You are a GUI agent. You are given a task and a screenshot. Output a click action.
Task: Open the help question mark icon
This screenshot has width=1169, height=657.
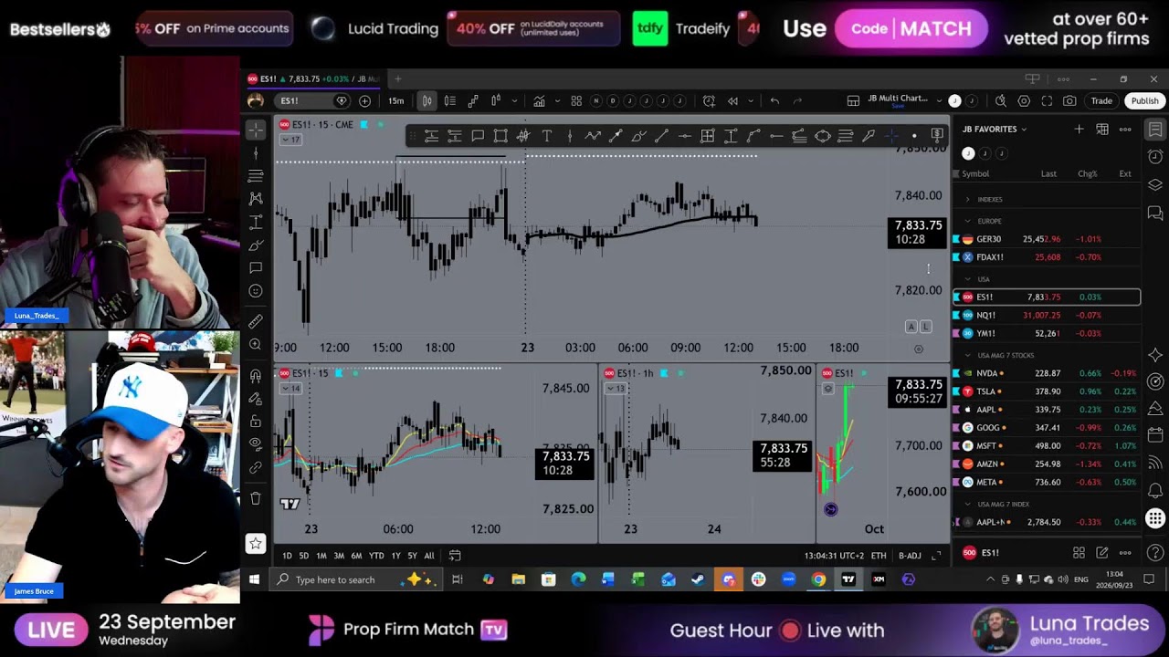tap(1155, 552)
